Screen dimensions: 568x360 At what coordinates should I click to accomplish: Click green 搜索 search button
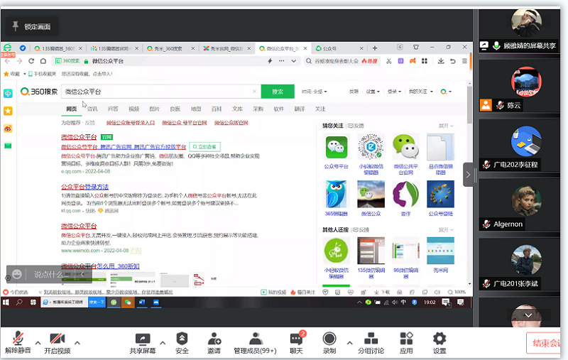pyautogui.click(x=278, y=92)
